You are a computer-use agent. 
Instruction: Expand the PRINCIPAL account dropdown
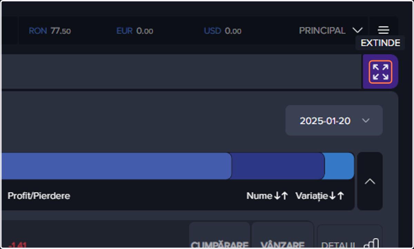[331, 31]
